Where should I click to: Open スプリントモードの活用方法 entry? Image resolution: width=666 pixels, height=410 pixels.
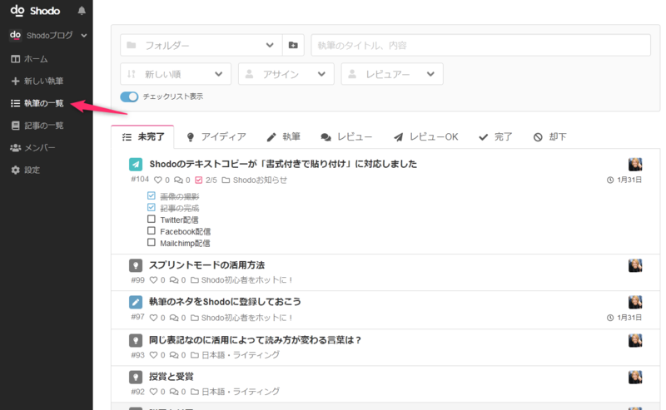click(x=206, y=265)
